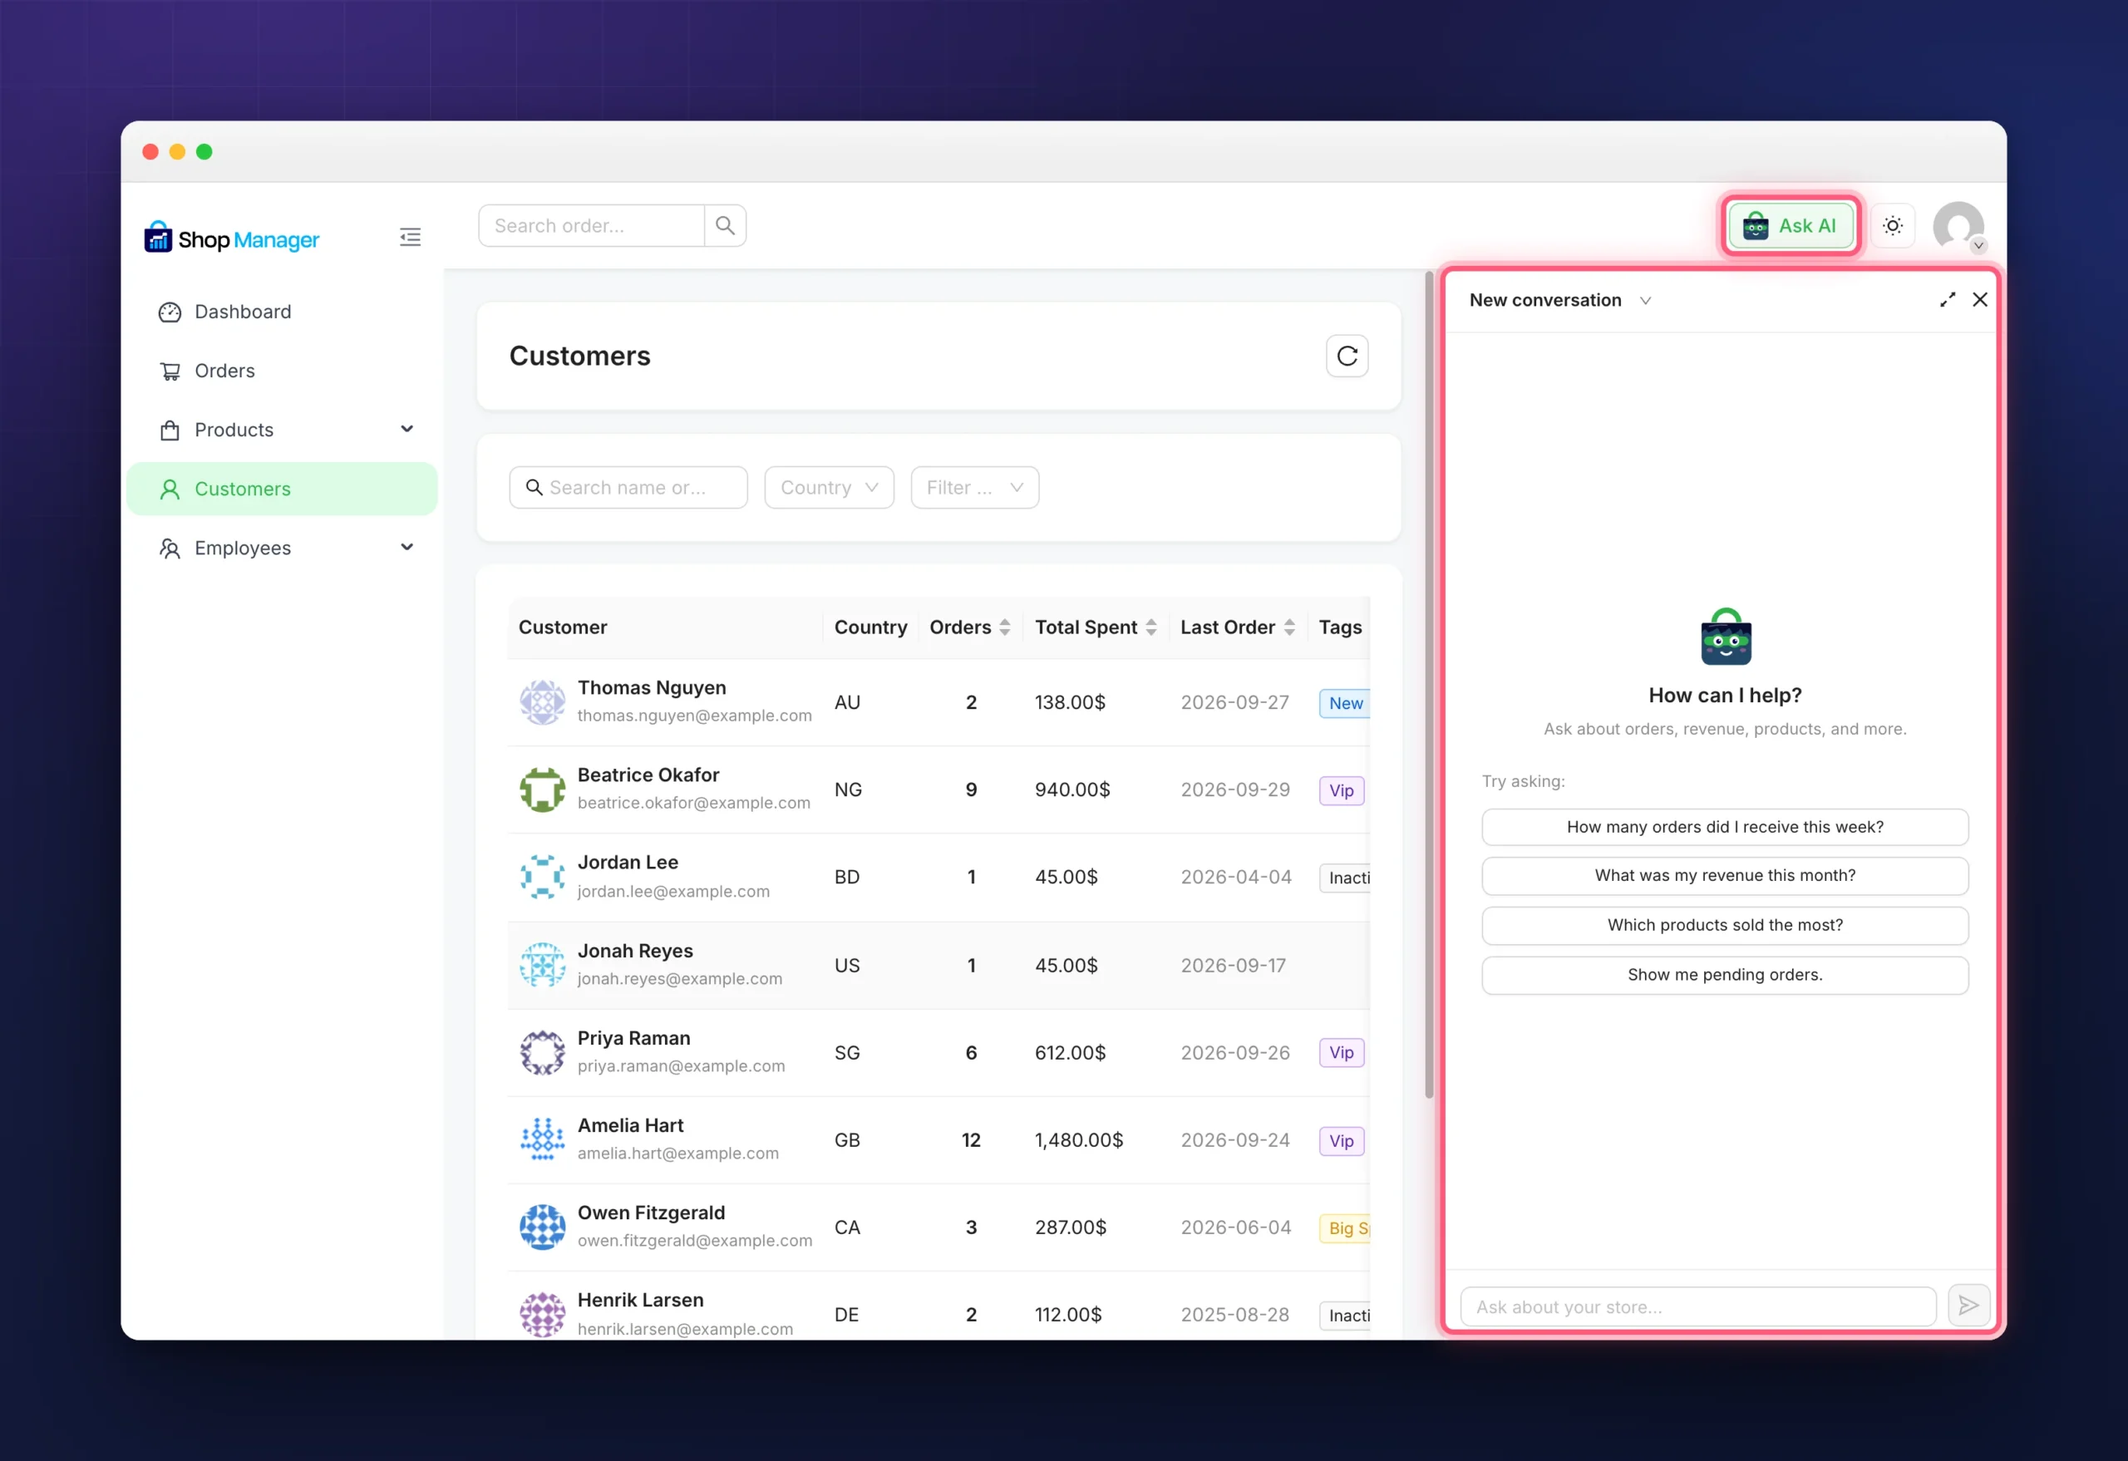Image resolution: width=2128 pixels, height=1461 pixels.
Task: Open Dashboard from the sidebar
Action: [282, 312]
